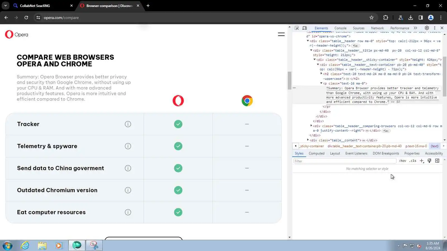
Task: Open the Computed styles tab
Action: (x=317, y=153)
